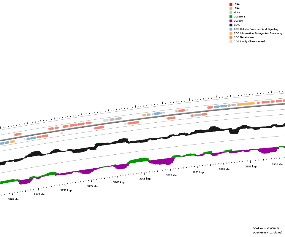285x237 pixels.
Task: Click the 3875 kbp position label
Action: pyautogui.click(x=198, y=172)
